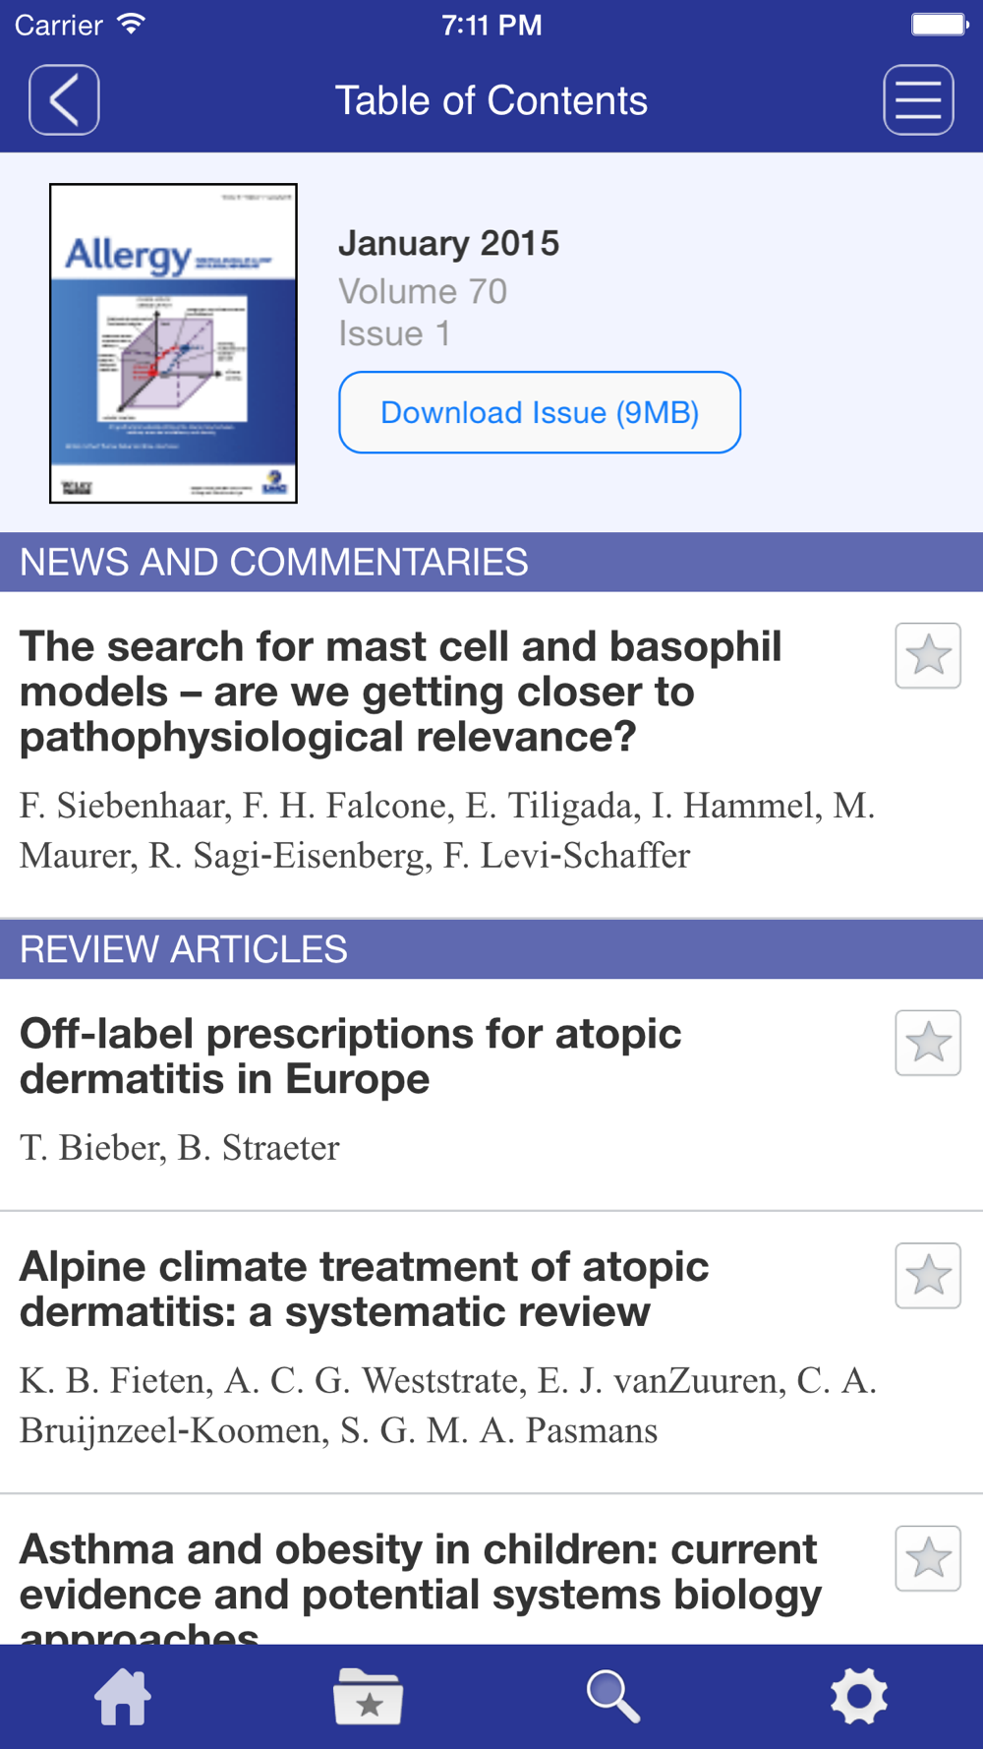Open Off-label prescriptions for atopic dermatitis article

[x=350, y=1056]
